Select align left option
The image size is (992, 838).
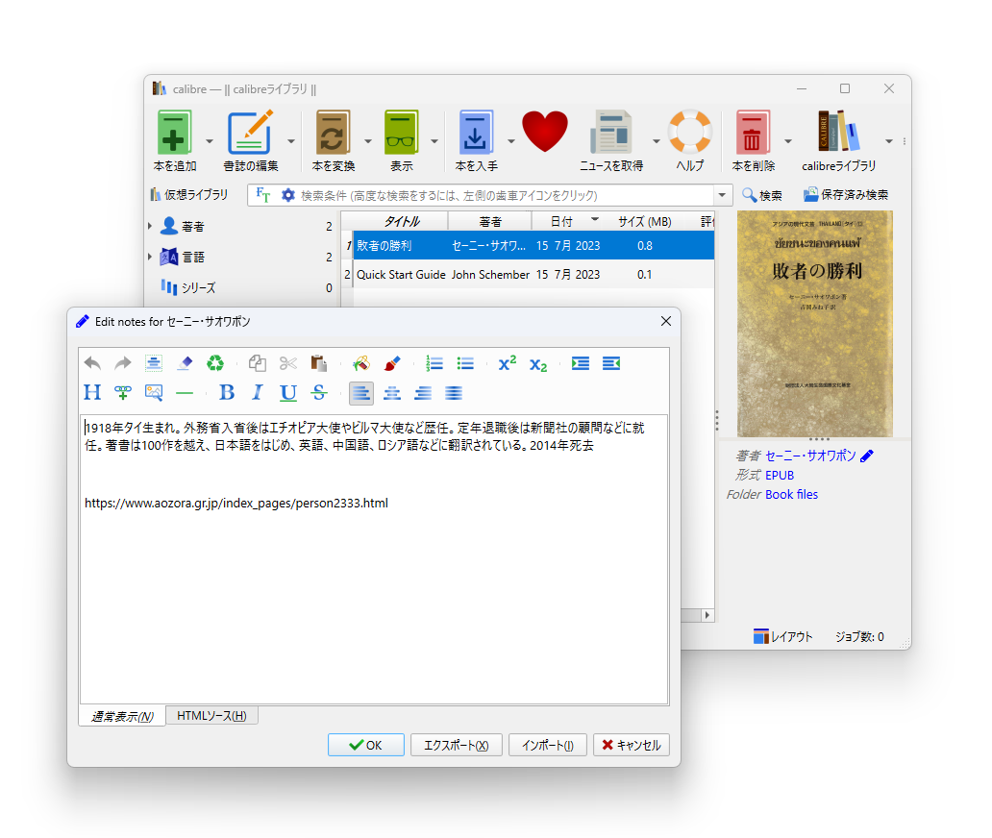pyautogui.click(x=361, y=393)
